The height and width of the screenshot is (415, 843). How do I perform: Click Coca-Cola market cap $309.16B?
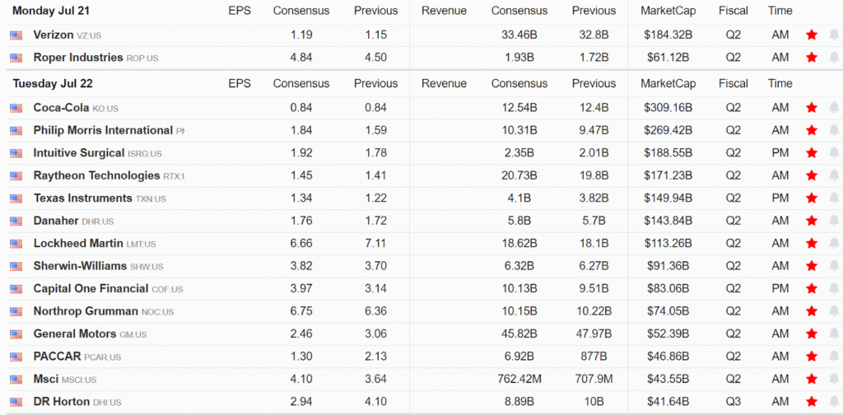[668, 108]
